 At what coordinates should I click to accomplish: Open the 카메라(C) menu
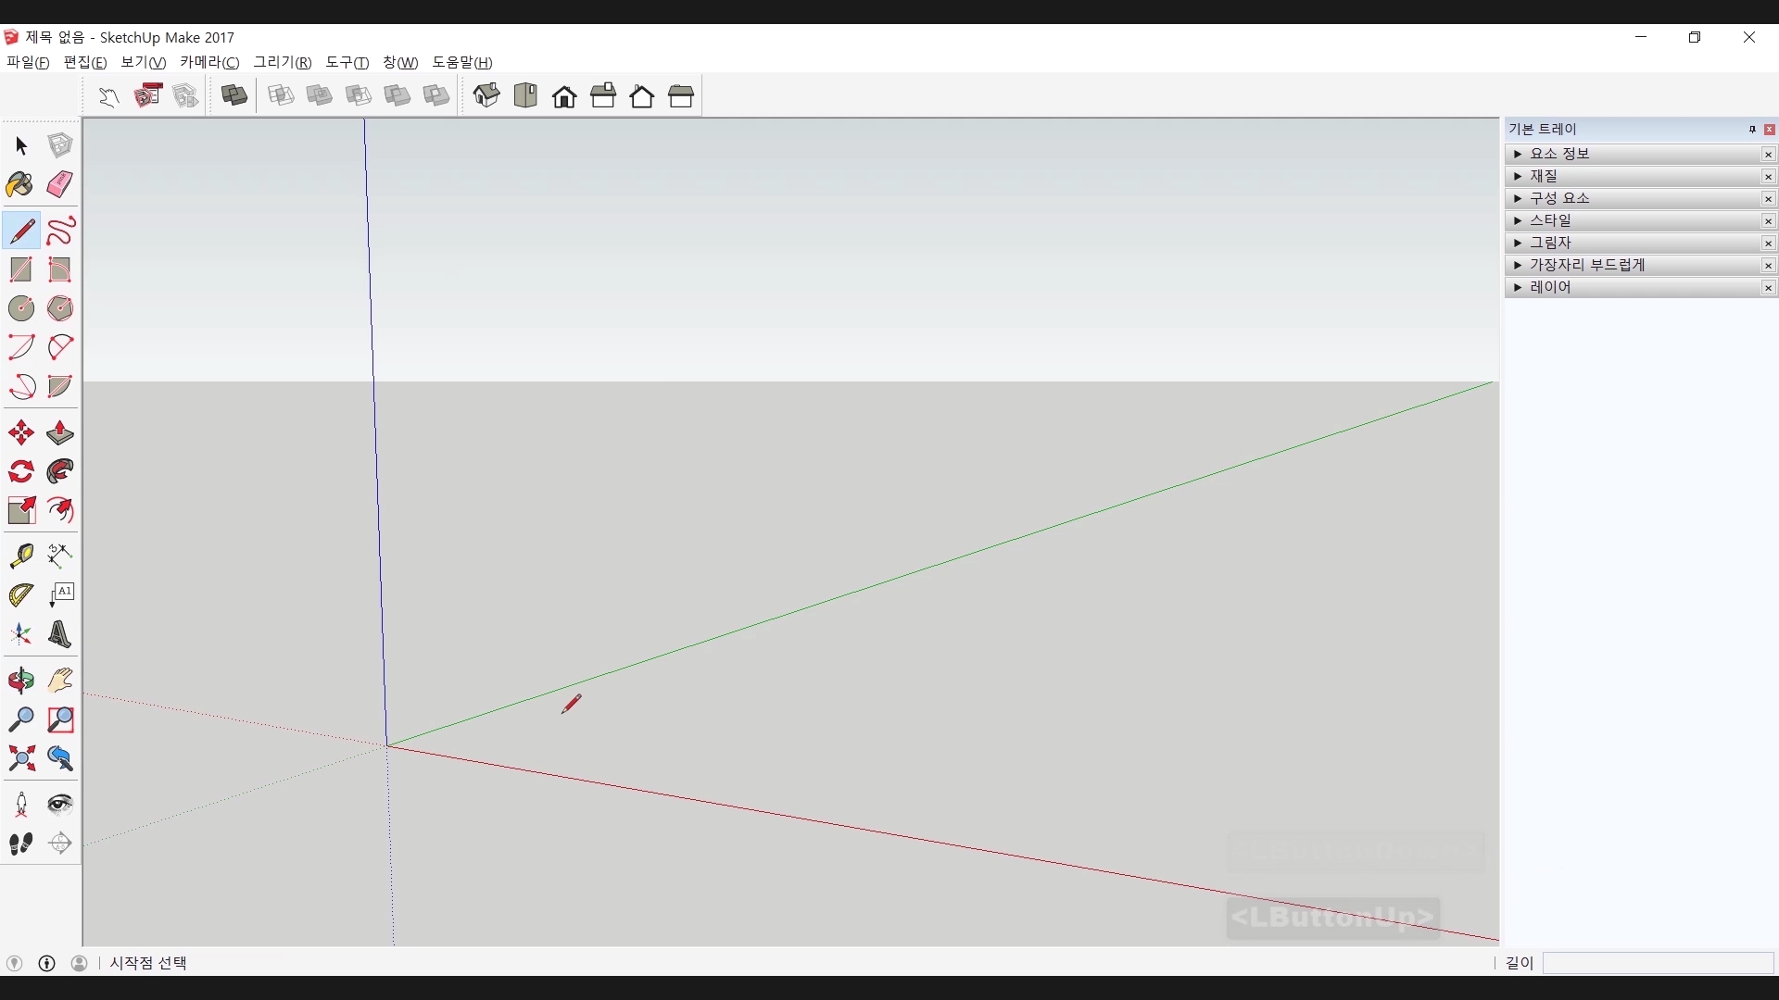point(209,62)
